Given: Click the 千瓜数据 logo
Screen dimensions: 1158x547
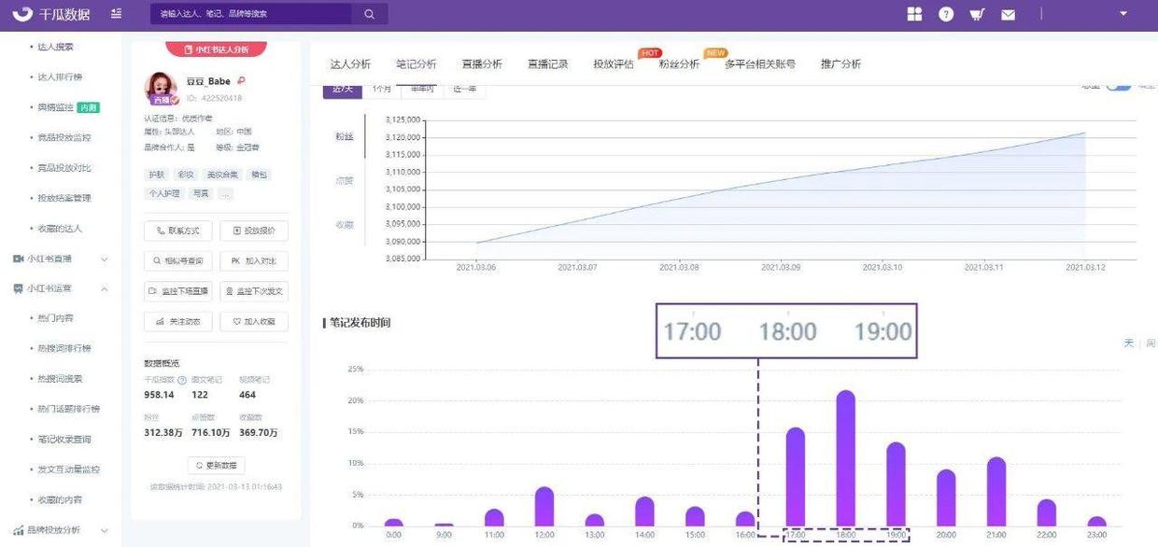Looking at the screenshot, I should click(x=52, y=14).
